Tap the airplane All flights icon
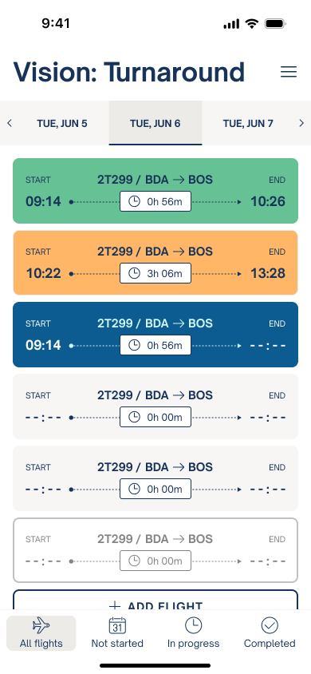This screenshot has width=311, height=674. pos(41,625)
